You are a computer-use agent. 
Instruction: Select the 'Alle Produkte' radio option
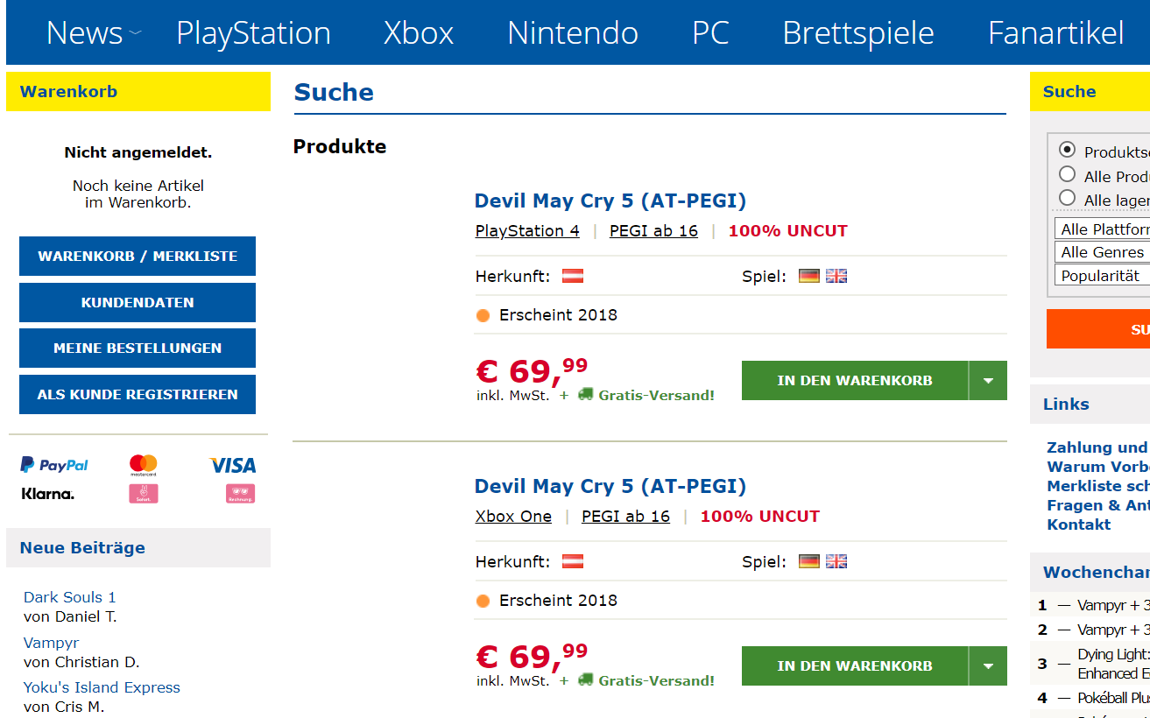1067,174
